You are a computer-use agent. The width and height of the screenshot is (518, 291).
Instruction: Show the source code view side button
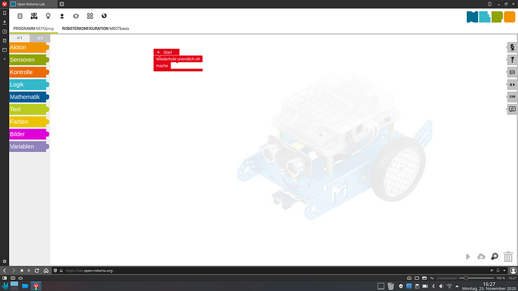pos(512,85)
